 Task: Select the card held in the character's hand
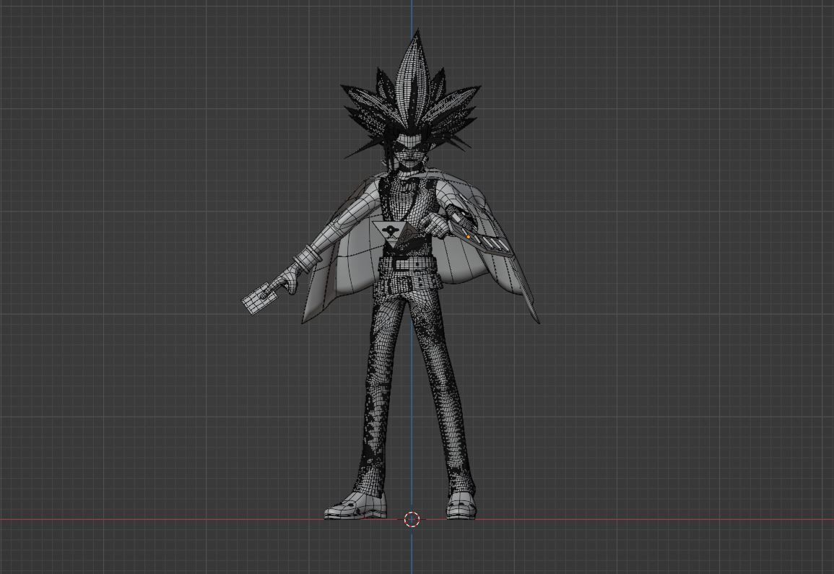[259, 299]
